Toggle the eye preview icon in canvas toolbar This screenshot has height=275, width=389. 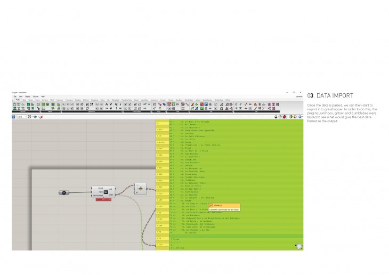[36, 116]
